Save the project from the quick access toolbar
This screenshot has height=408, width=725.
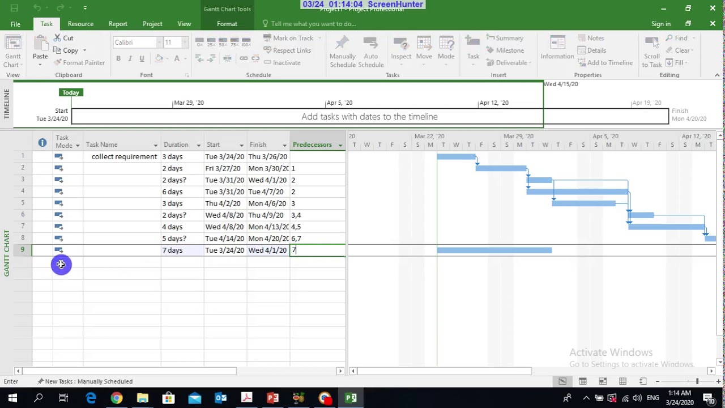point(14,8)
